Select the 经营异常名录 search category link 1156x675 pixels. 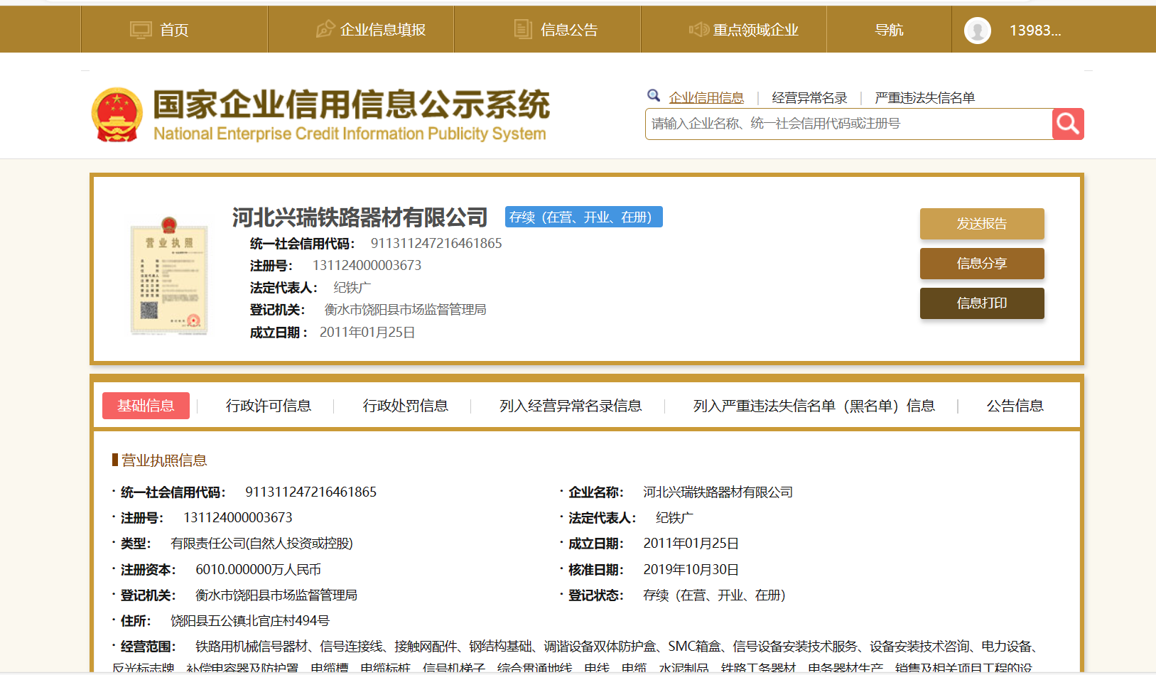pyautogui.click(x=809, y=98)
